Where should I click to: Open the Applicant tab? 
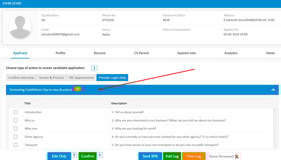(x=20, y=53)
